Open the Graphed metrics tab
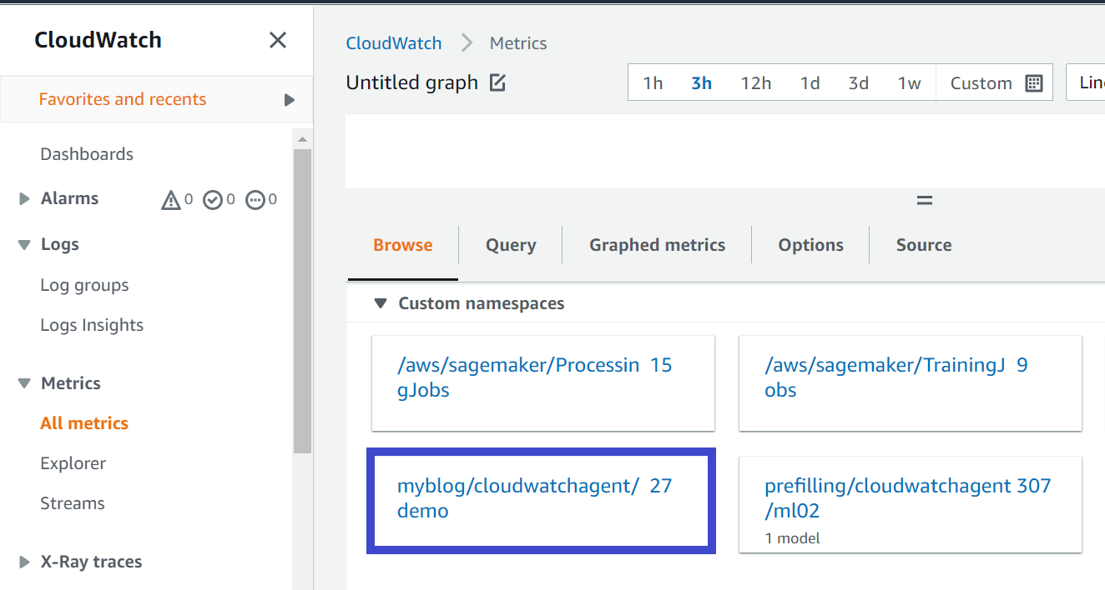The height and width of the screenshot is (590, 1105). 658,245
